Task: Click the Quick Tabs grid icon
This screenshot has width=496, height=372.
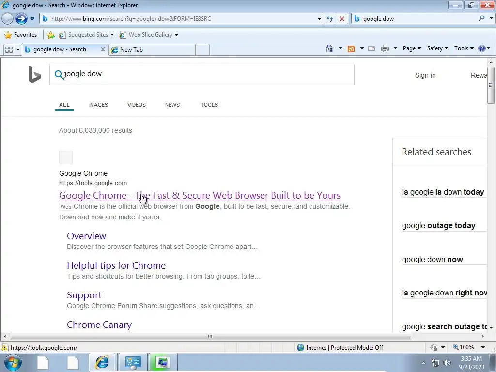Action: (9, 50)
